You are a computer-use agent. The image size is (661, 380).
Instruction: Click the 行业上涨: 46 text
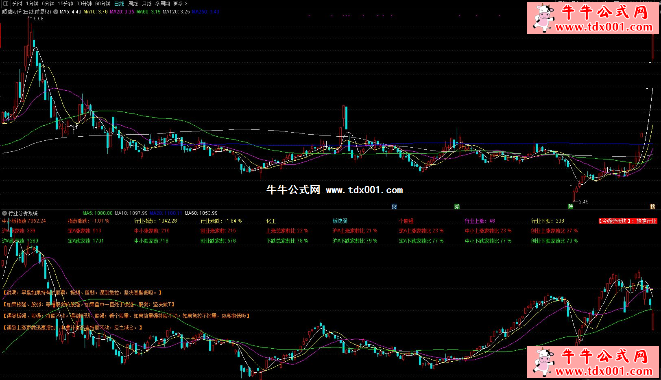tap(480, 221)
